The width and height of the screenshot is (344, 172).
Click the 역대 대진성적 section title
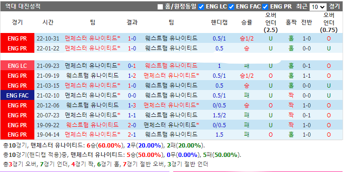pyautogui.click(x=23, y=7)
